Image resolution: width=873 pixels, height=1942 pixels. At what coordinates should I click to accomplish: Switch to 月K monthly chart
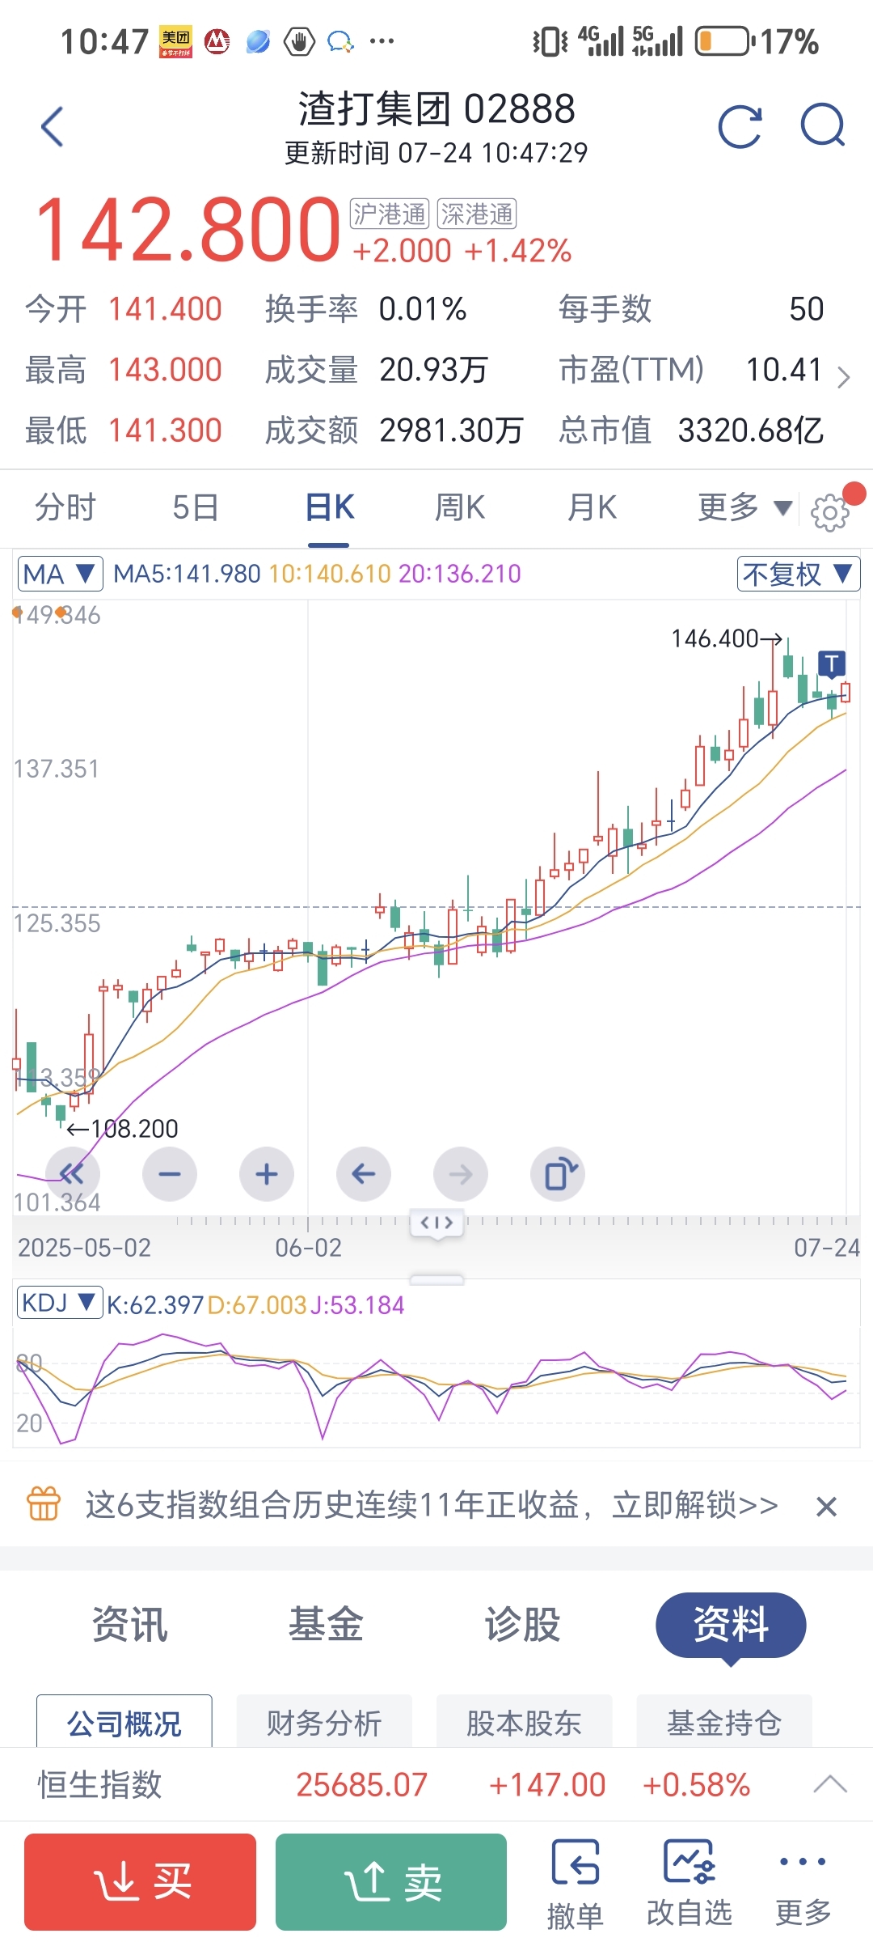592,507
